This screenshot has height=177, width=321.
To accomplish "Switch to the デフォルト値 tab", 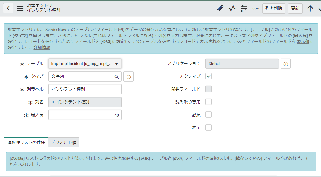I will click(64, 142).
